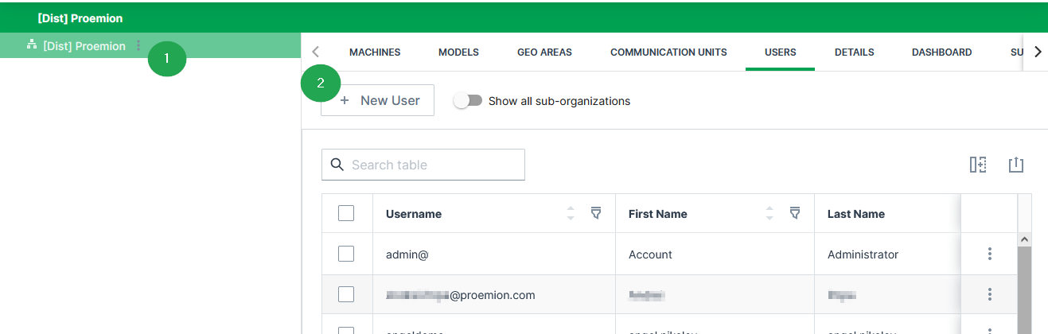Open three-dot menu for proemion.com user row
Screen dimensions: 1048x334
pos(989,294)
